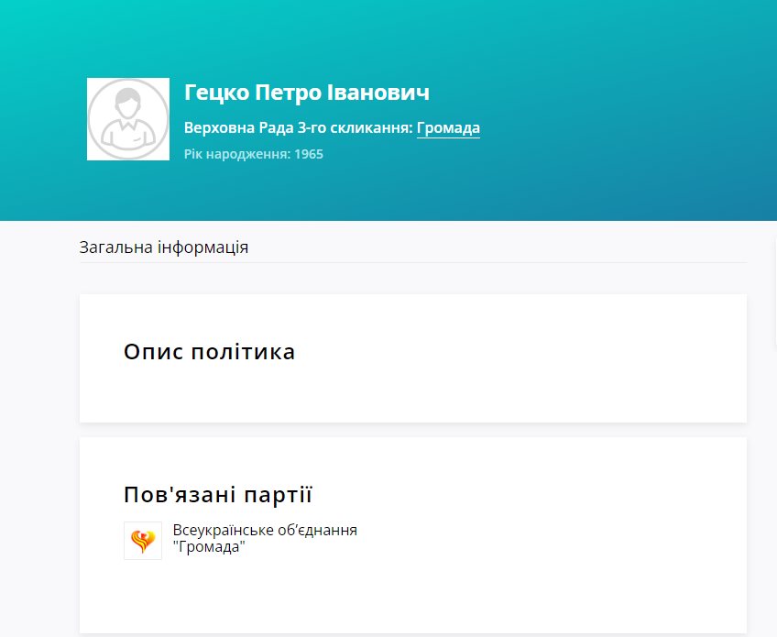Click the Пов'язані партії section heading
The height and width of the screenshot is (637, 777).
218,496
